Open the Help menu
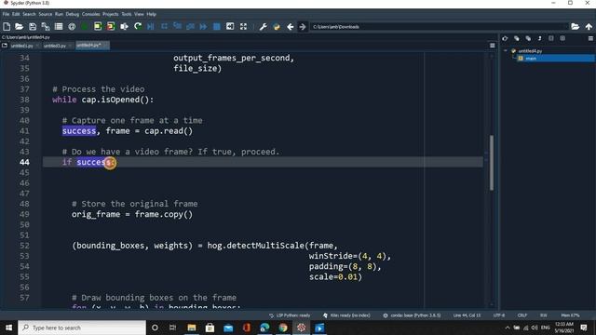Viewport: 596px width, 335px height. [151, 14]
